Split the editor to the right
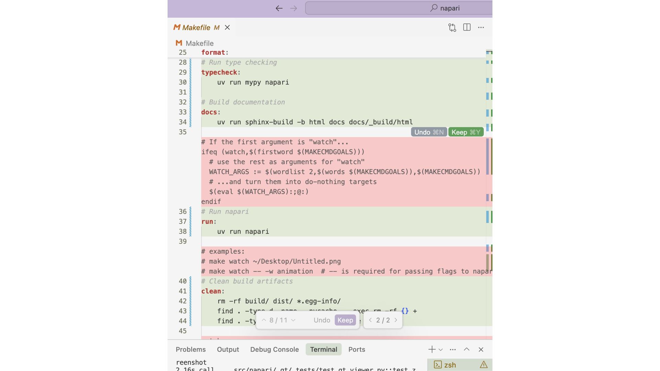This screenshot has height=371, width=660. tap(467, 27)
